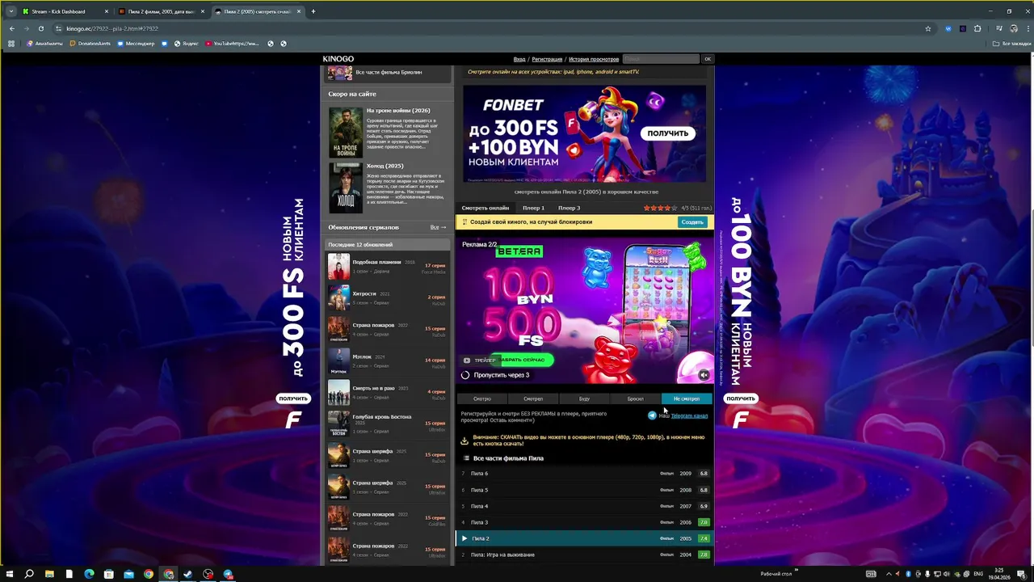The width and height of the screenshot is (1034, 582).
Task: Click the Telegram paper-plane icon
Action: pyautogui.click(x=652, y=415)
